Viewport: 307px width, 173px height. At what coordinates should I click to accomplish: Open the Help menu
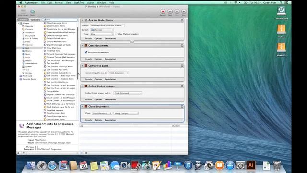coord(111,3)
